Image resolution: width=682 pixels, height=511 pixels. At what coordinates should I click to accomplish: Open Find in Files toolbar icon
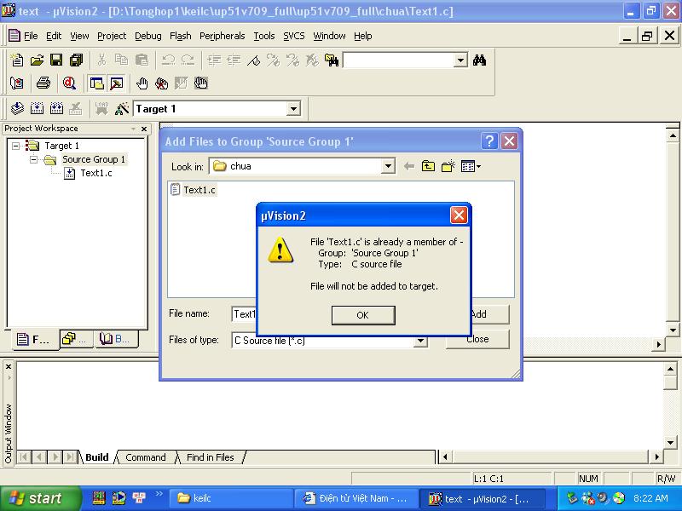(x=331, y=60)
